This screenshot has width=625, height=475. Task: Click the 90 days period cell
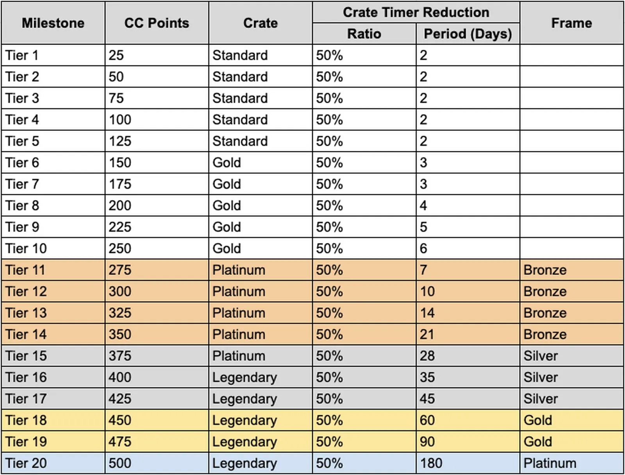(x=468, y=442)
